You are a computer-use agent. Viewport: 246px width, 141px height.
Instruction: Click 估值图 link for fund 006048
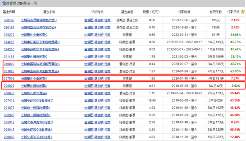tap(89, 130)
